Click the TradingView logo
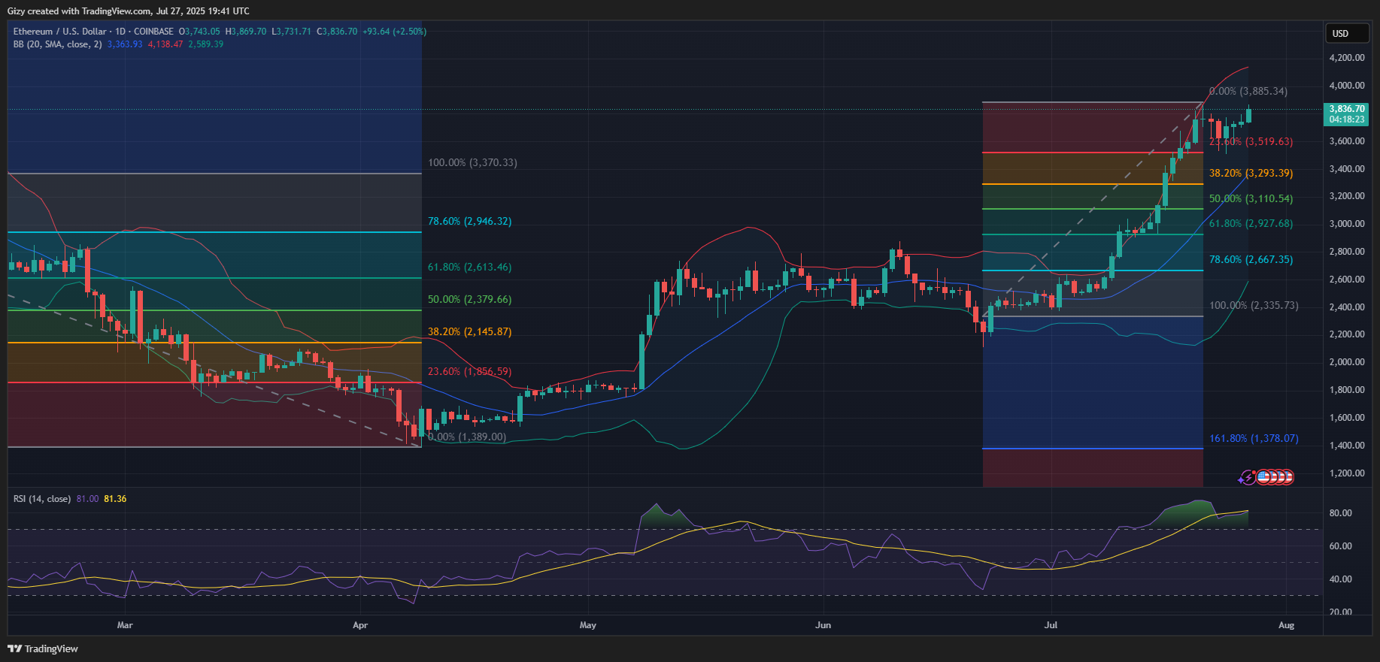The width and height of the screenshot is (1380, 662). 43,648
